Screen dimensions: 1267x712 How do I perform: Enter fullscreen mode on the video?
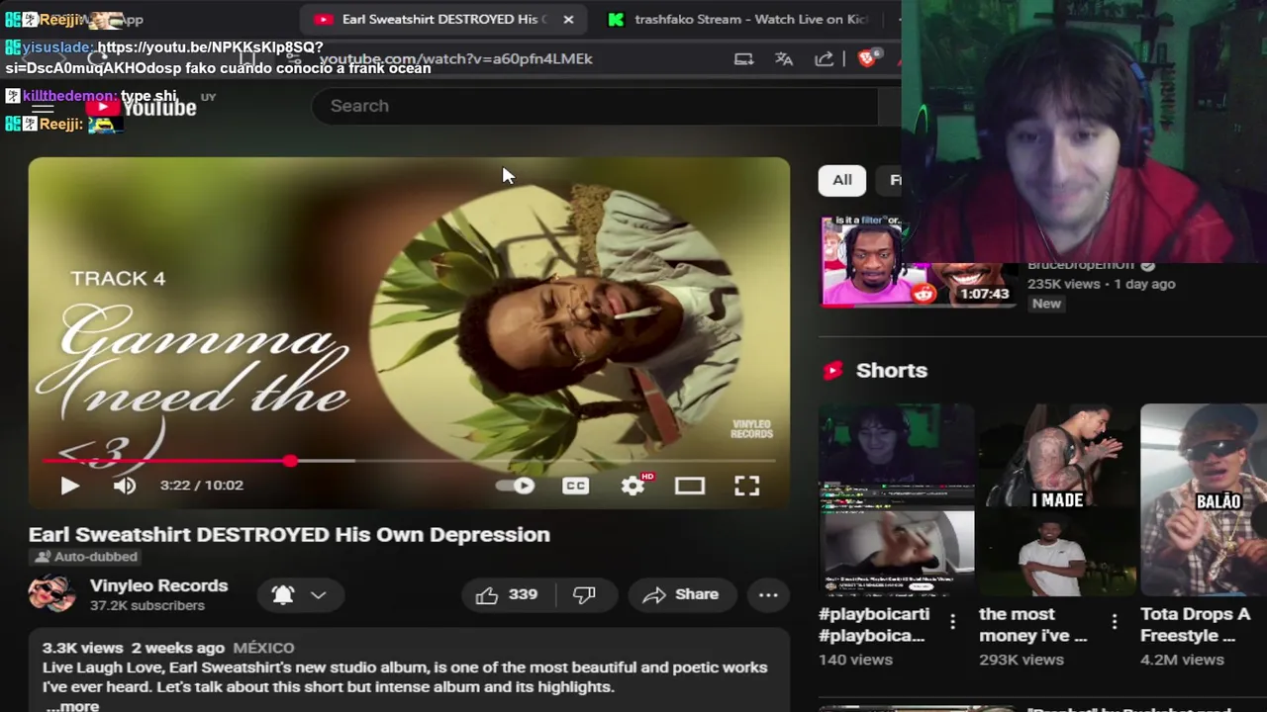pos(747,486)
